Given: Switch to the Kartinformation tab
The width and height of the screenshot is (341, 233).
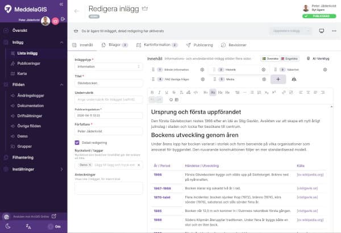Looking at the screenshot, I should point(157,45).
